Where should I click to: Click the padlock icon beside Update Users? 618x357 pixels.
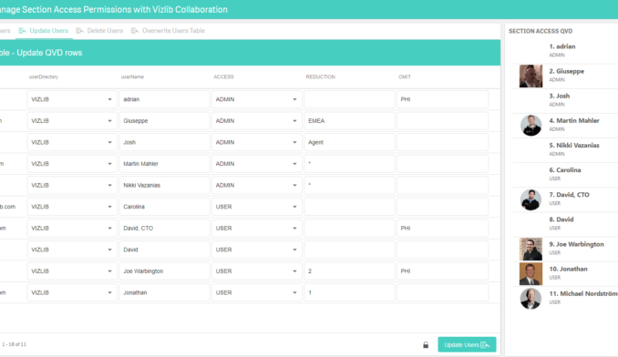[426, 345]
